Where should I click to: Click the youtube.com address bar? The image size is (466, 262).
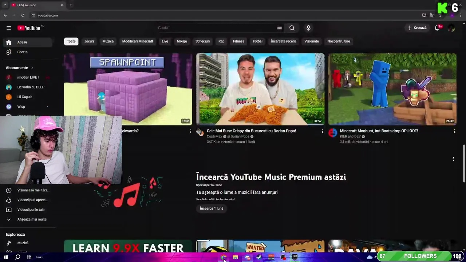[226, 15]
